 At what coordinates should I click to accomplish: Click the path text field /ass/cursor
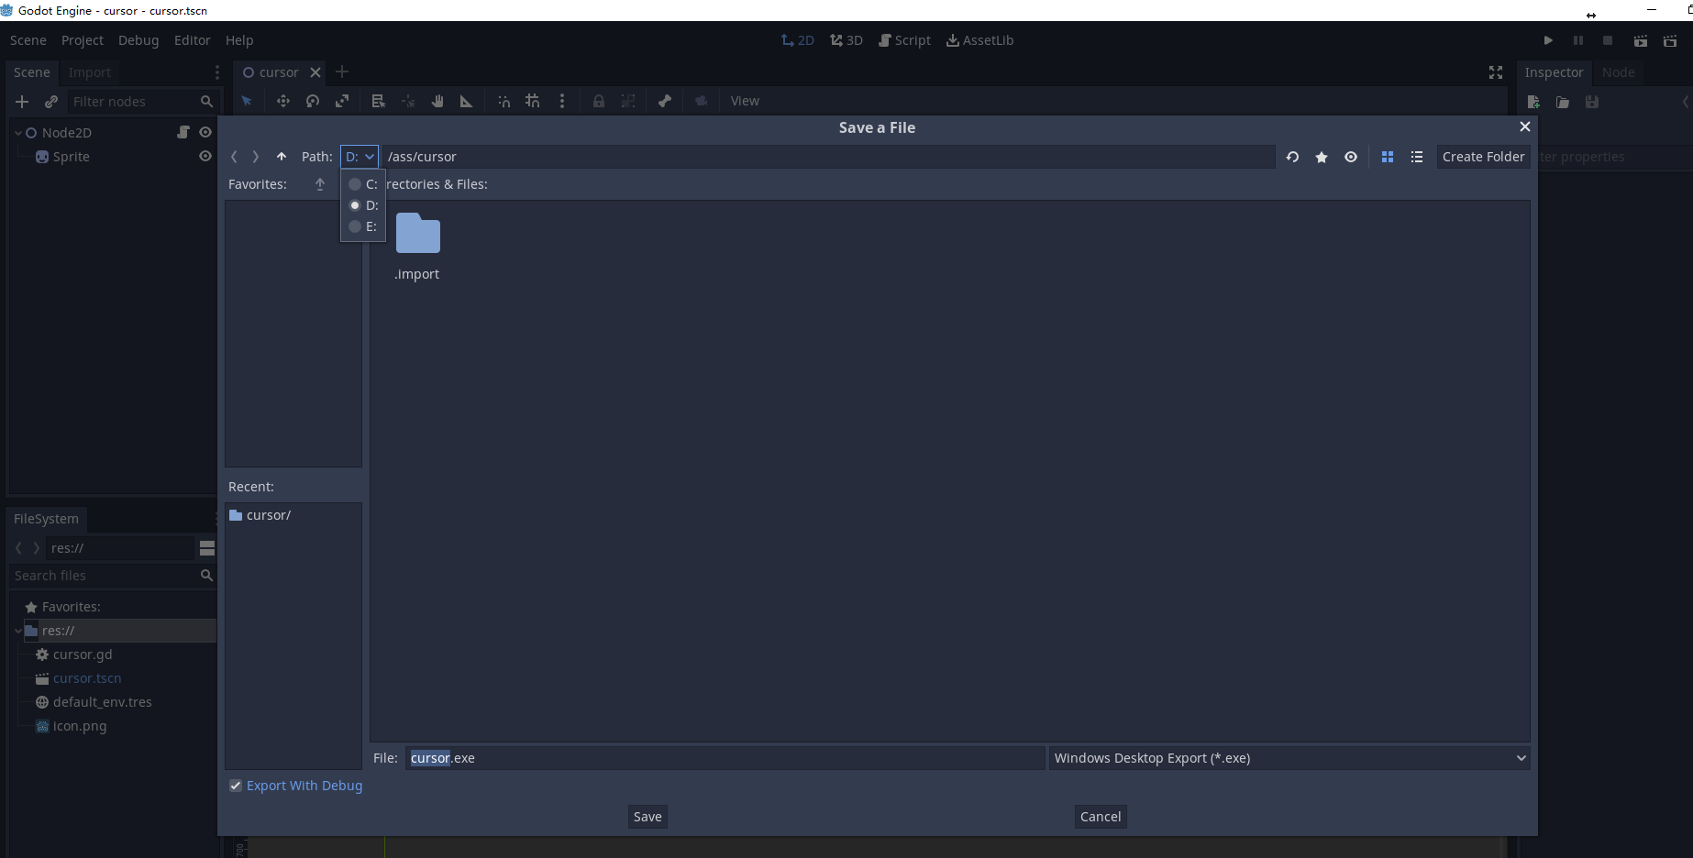827,157
